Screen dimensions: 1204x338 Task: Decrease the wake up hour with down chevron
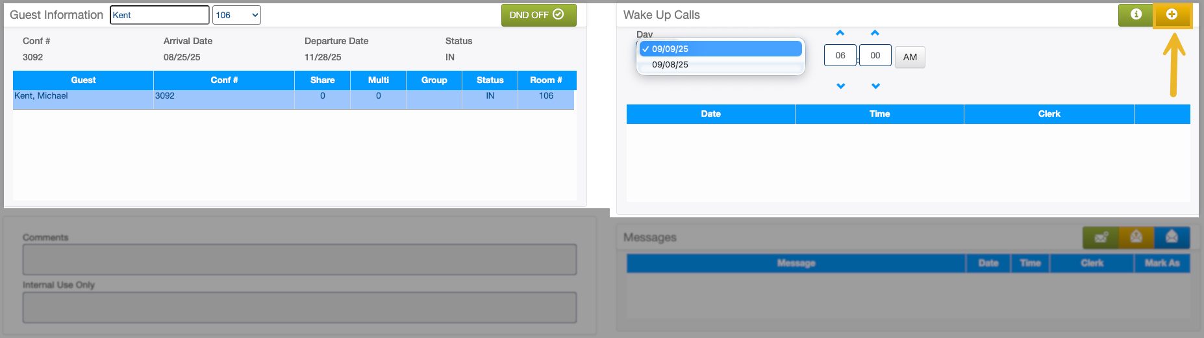(841, 86)
